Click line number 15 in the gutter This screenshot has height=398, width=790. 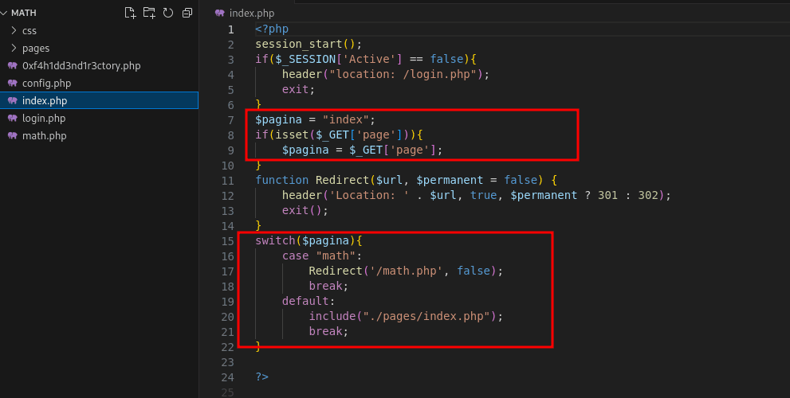coord(228,240)
